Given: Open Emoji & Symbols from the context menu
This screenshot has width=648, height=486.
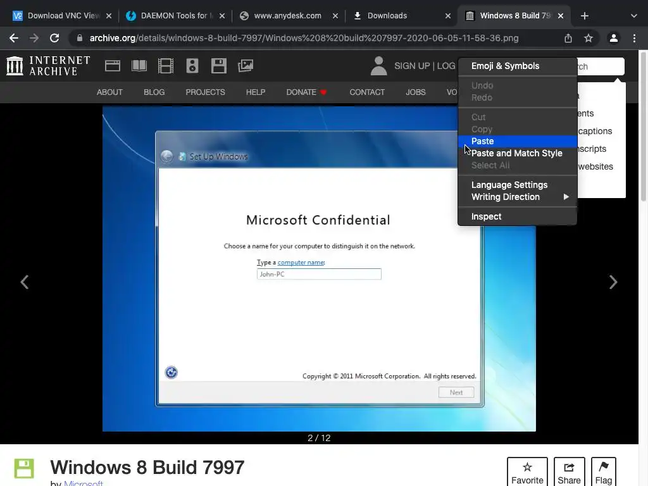Looking at the screenshot, I should coord(518,66).
